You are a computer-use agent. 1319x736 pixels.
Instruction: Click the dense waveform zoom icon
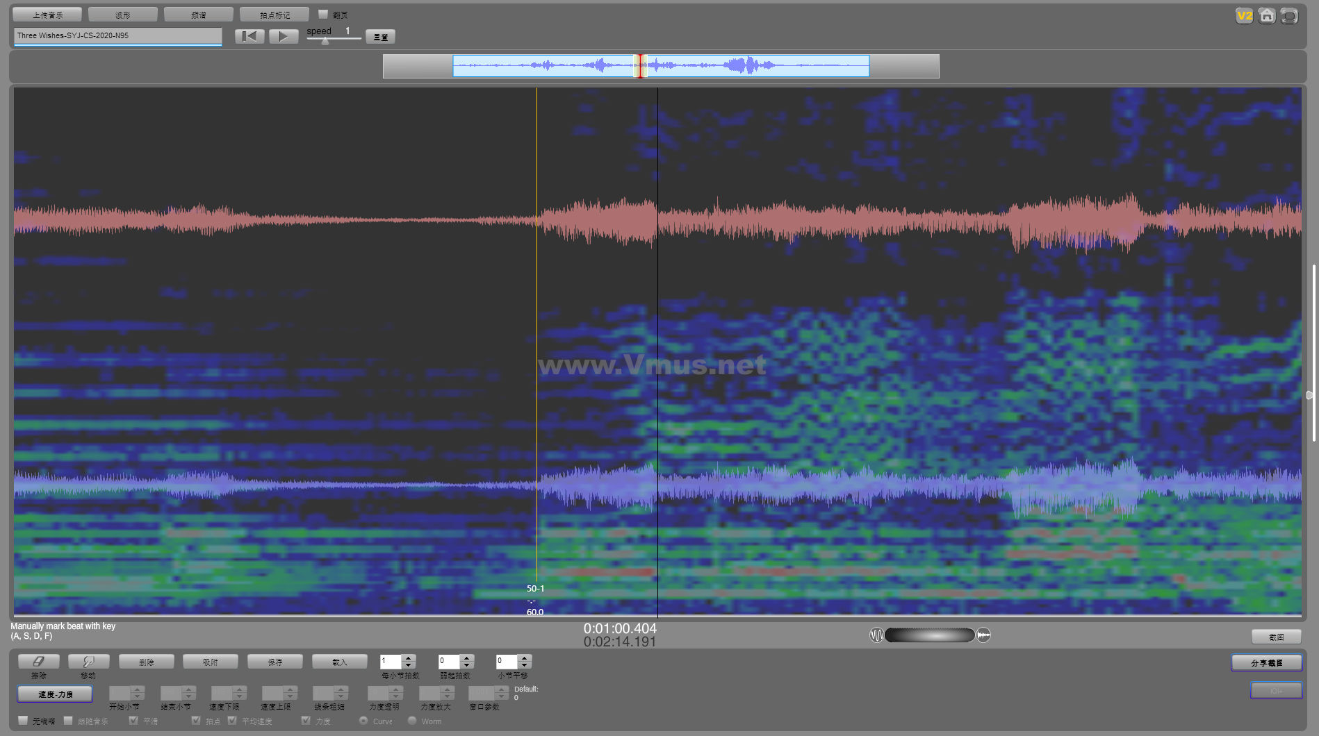[983, 635]
